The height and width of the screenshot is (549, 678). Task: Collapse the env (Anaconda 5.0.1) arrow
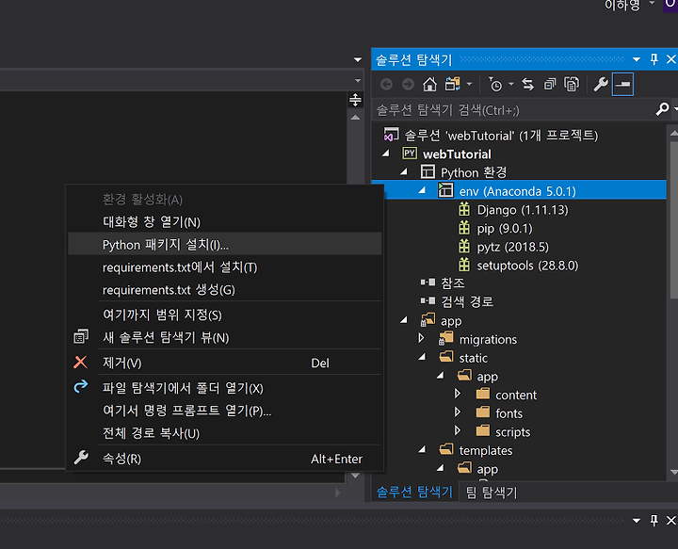(x=422, y=190)
